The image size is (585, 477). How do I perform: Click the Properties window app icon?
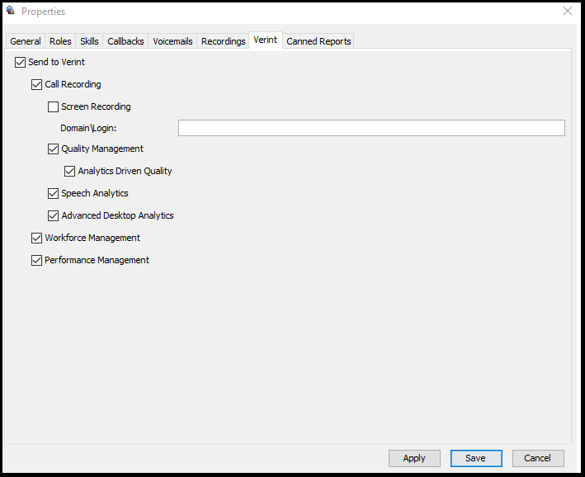[x=11, y=11]
